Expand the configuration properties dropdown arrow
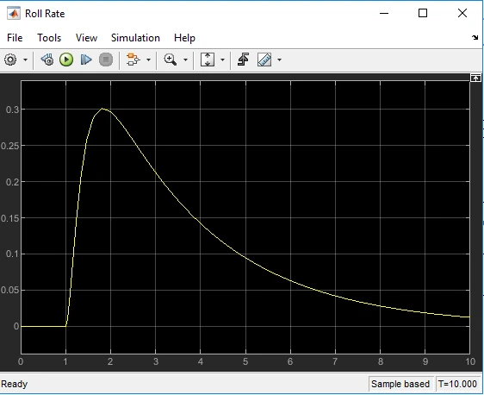Viewport: 484px width, 395px height. pyautogui.click(x=25, y=60)
